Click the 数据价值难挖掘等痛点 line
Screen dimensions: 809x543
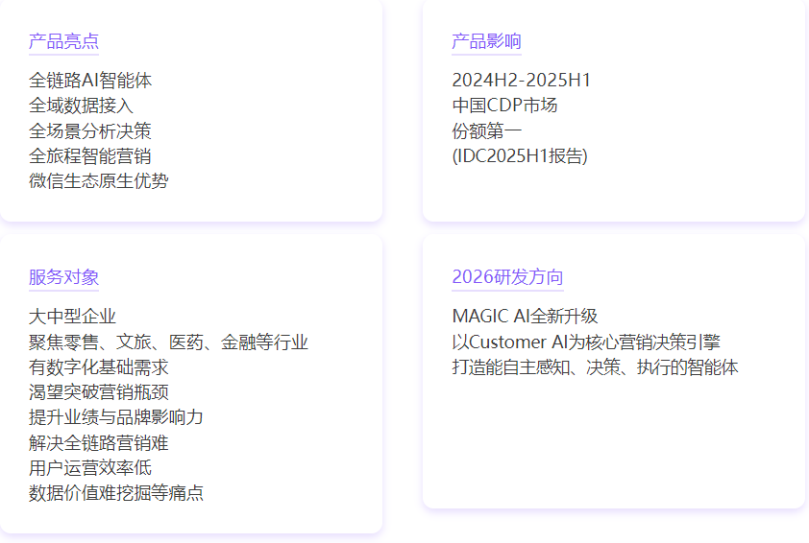click(116, 493)
